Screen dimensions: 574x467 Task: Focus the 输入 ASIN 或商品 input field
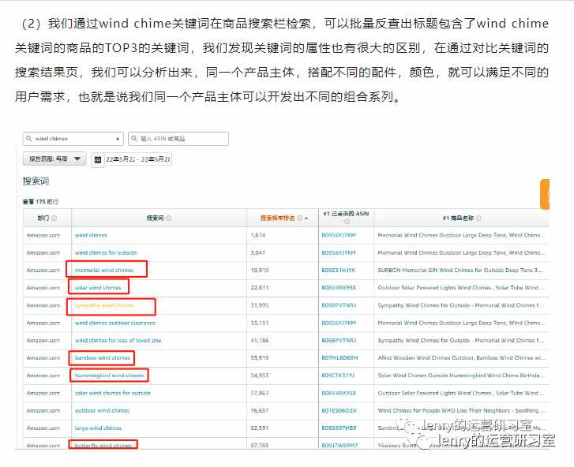point(178,139)
